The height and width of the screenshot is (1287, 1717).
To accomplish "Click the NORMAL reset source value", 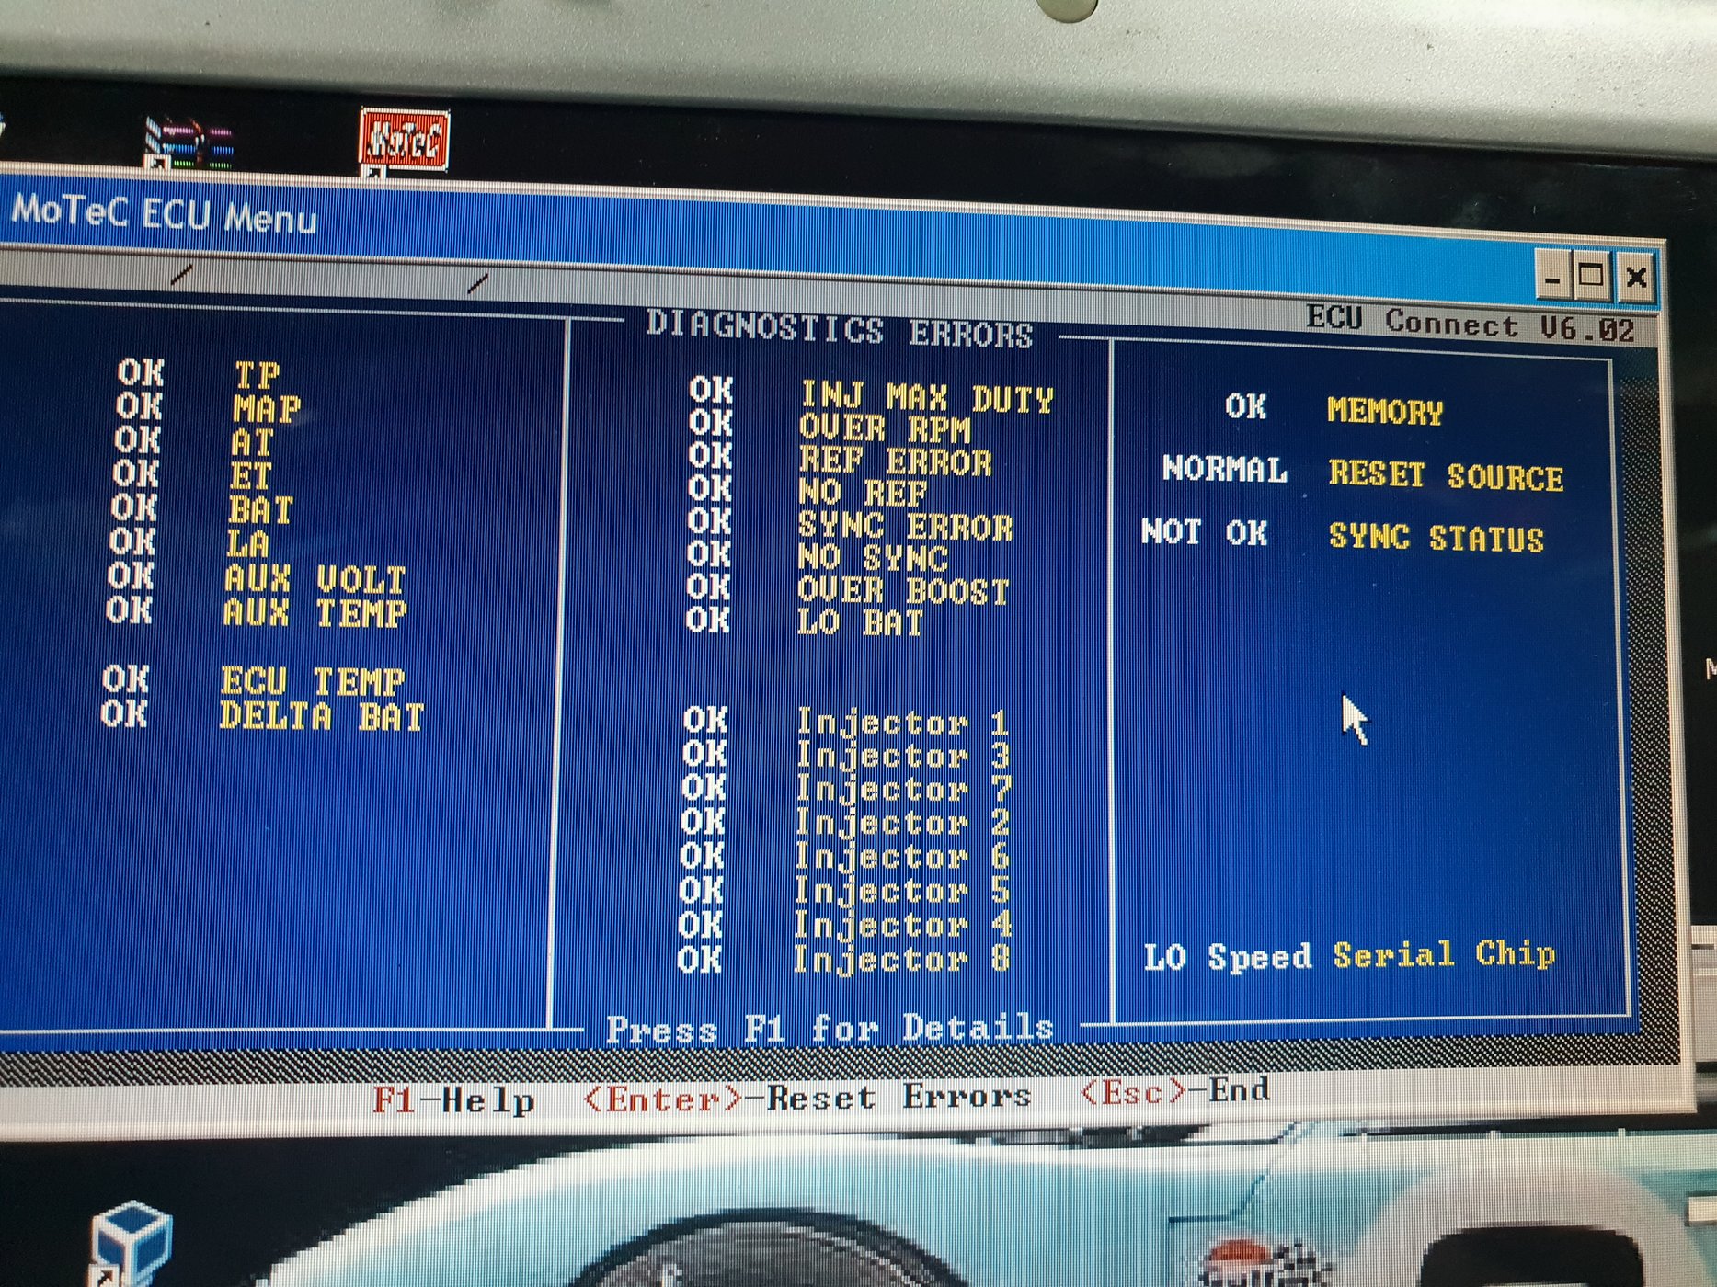I will 1225,469.
